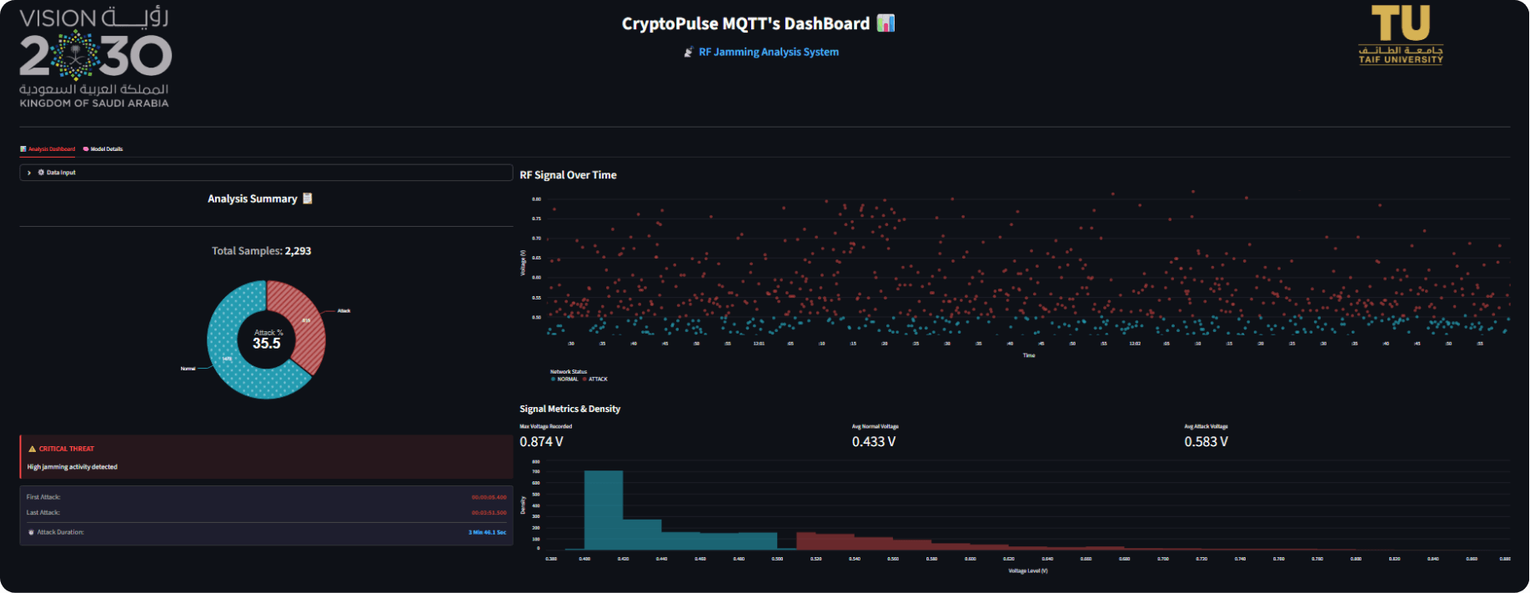Click the High jamming activity detected message
This screenshot has width=1530, height=593.
pyautogui.click(x=73, y=467)
